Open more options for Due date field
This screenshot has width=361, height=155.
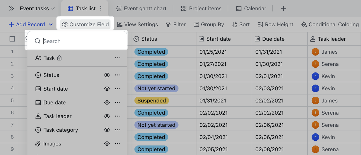pos(118,102)
